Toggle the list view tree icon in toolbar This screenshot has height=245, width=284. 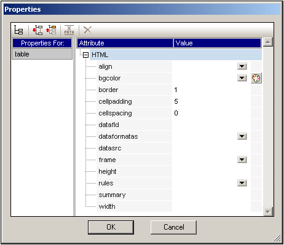pos(18,30)
